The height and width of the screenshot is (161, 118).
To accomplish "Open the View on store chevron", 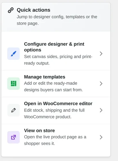I will point(101,137).
